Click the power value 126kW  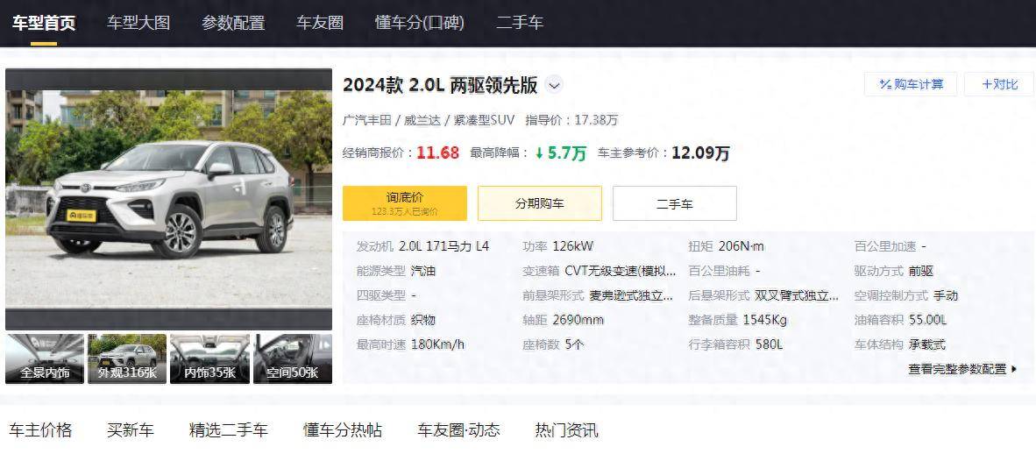pos(573,246)
